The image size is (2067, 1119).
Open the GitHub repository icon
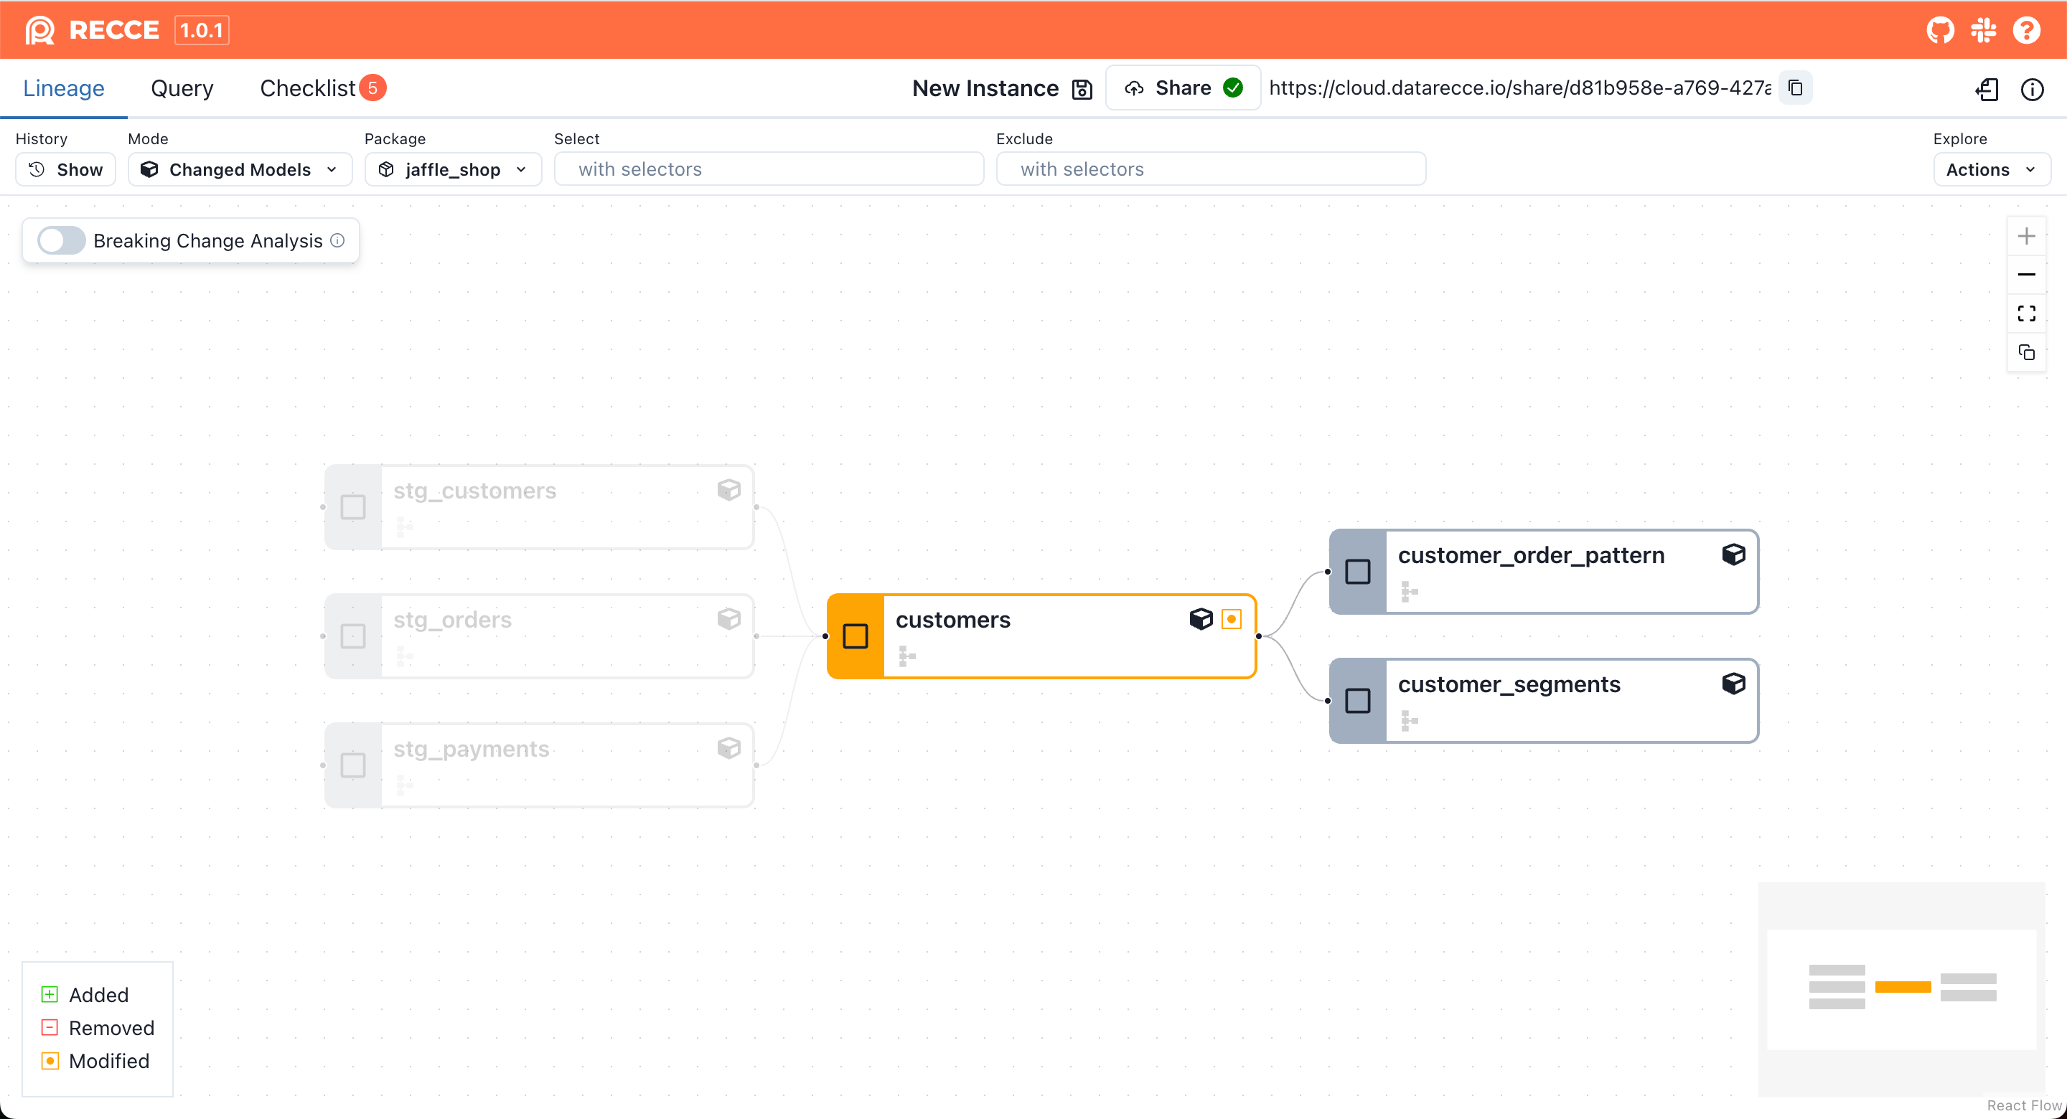[1939, 30]
